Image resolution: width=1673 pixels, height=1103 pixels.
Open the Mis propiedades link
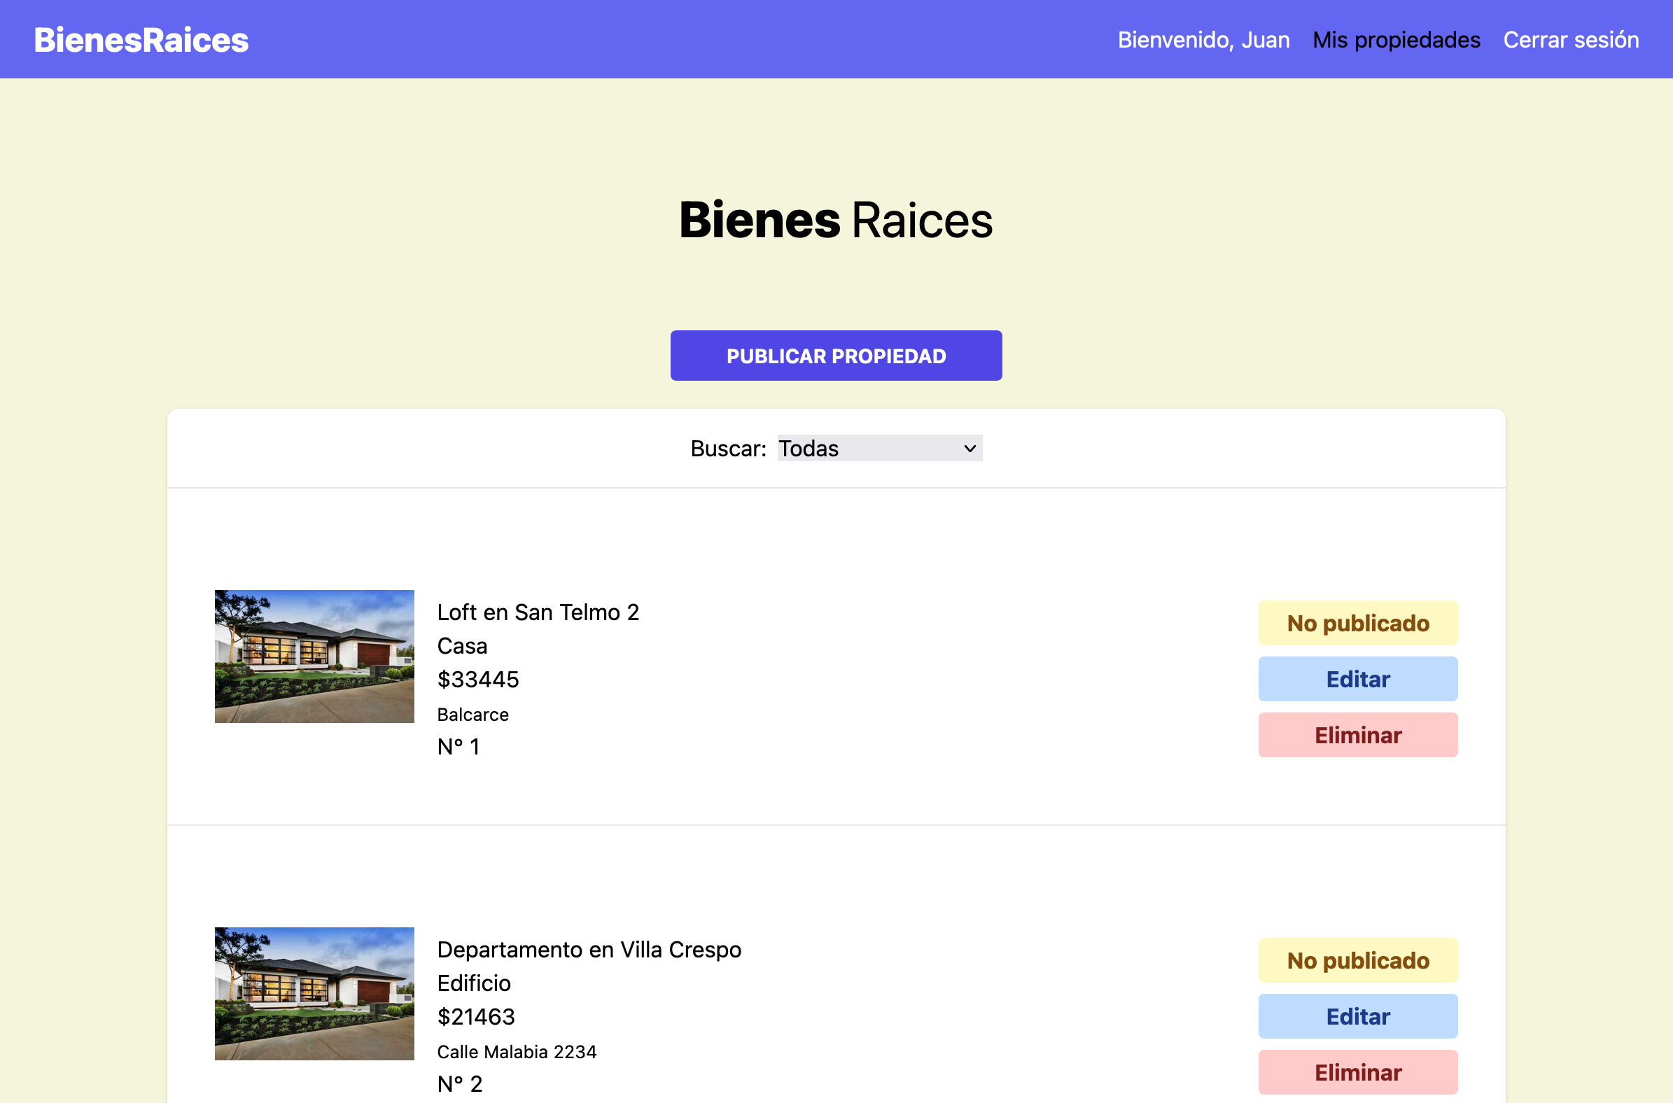(1396, 39)
